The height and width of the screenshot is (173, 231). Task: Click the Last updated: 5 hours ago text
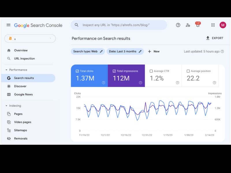pos(202,51)
